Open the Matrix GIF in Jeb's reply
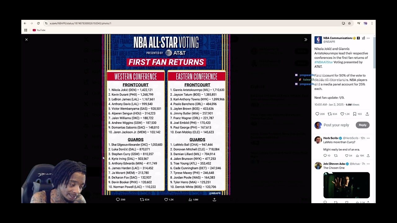The image size is (397, 223). pos(346,185)
